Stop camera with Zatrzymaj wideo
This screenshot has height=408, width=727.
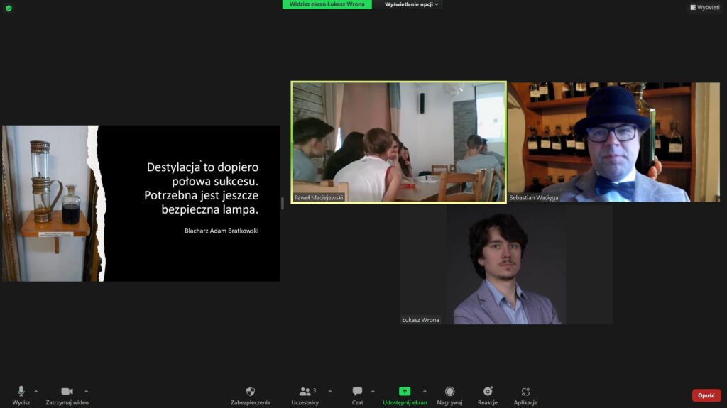[x=67, y=392]
